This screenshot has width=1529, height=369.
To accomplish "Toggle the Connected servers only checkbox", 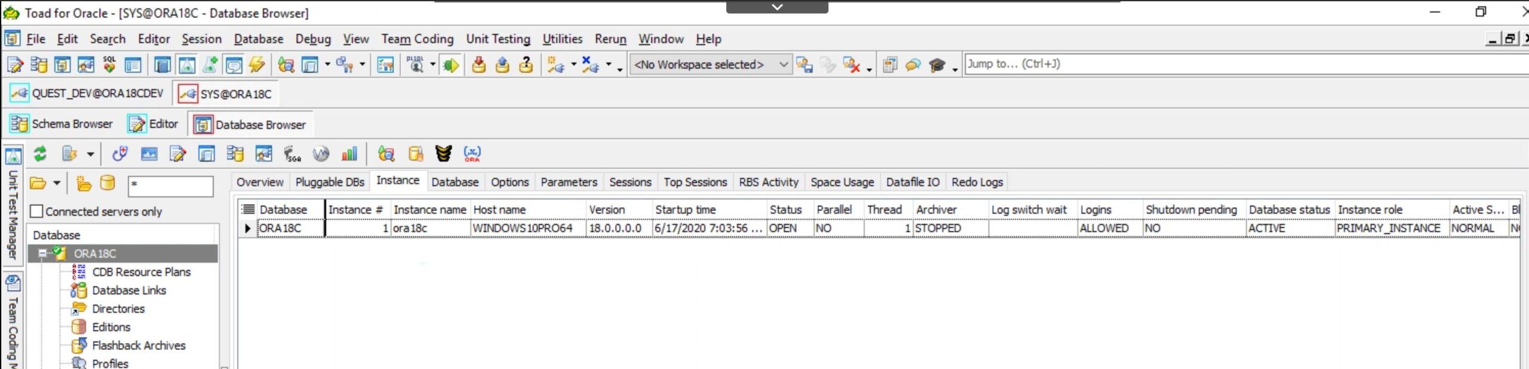I will point(37,211).
